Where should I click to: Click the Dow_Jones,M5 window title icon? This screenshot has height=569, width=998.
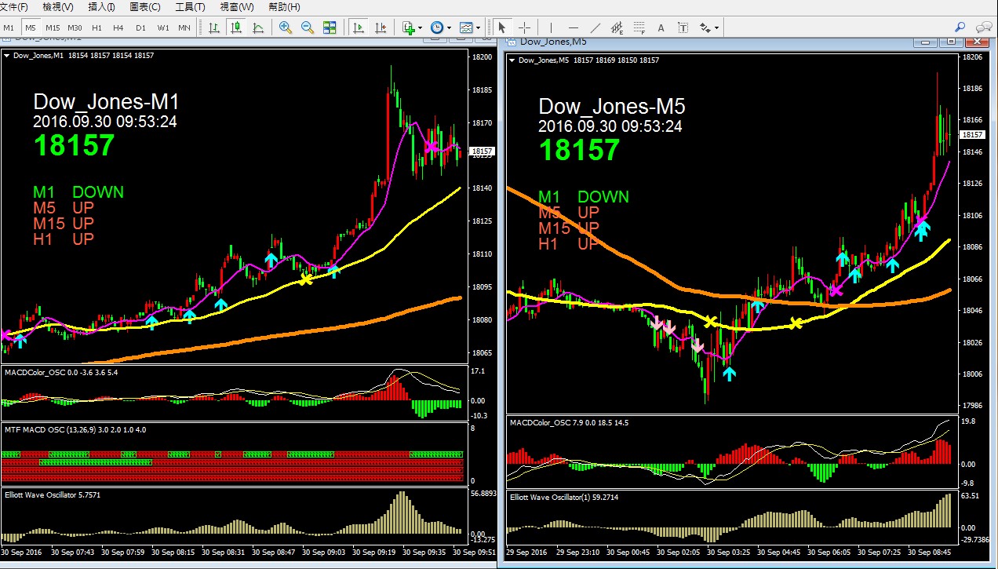(x=512, y=41)
